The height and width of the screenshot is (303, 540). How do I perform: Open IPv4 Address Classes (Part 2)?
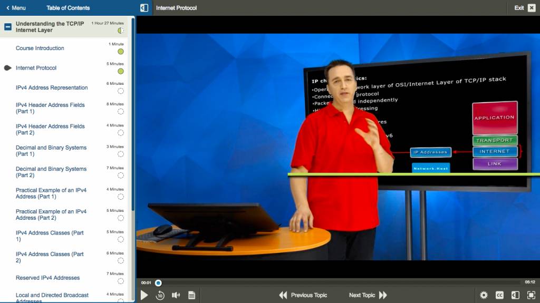[50, 257]
